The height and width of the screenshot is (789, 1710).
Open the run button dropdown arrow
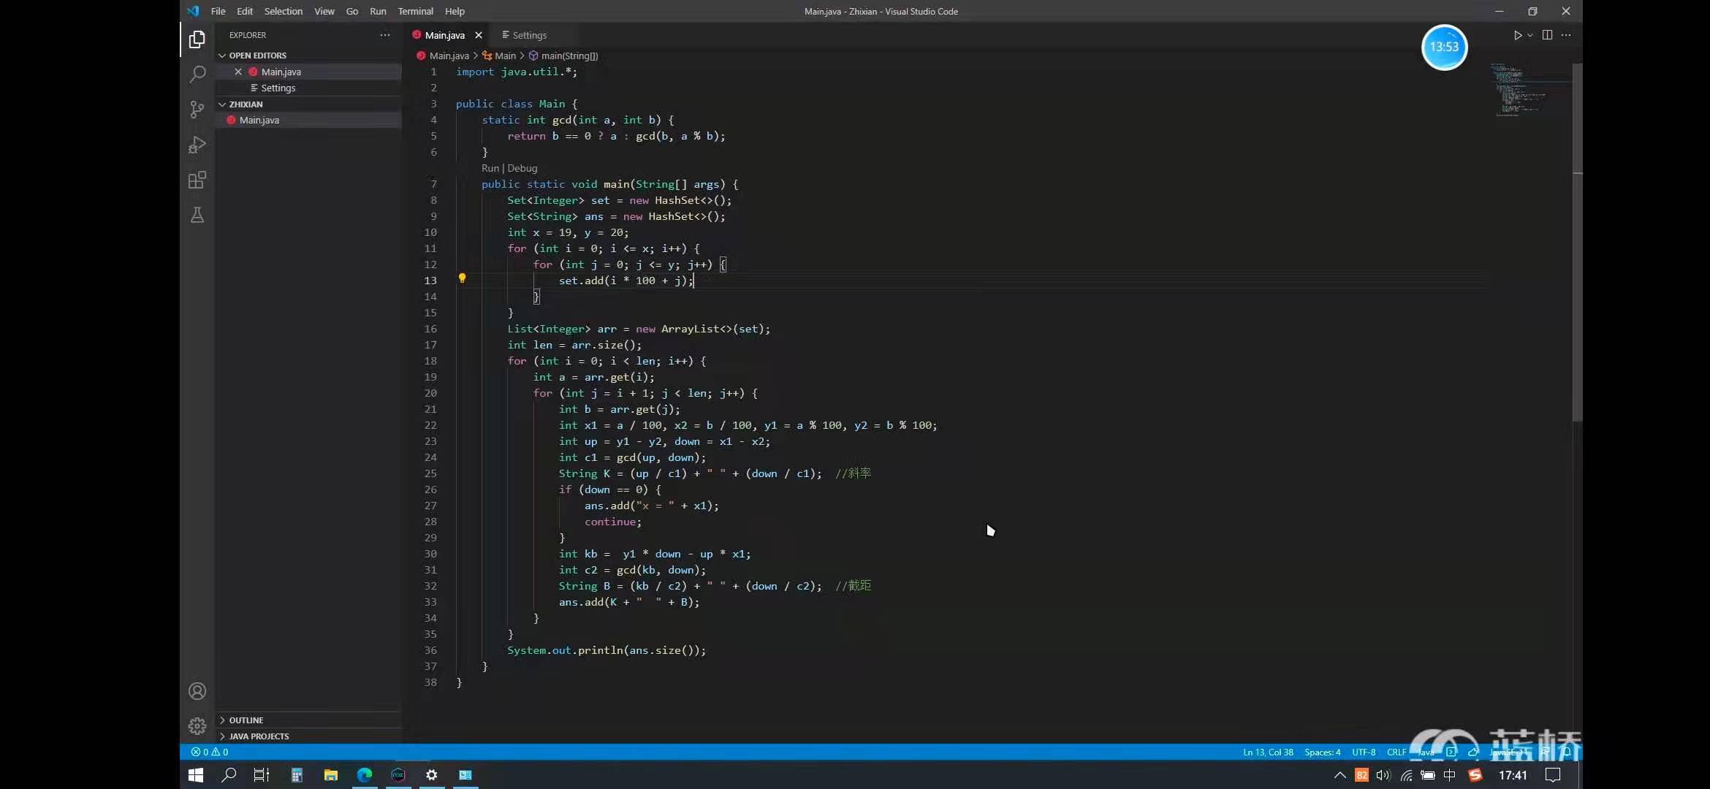(x=1529, y=35)
